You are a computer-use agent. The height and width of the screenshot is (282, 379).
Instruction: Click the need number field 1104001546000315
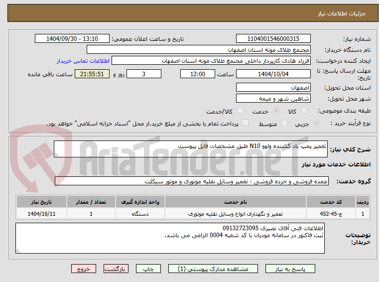tap(273, 39)
